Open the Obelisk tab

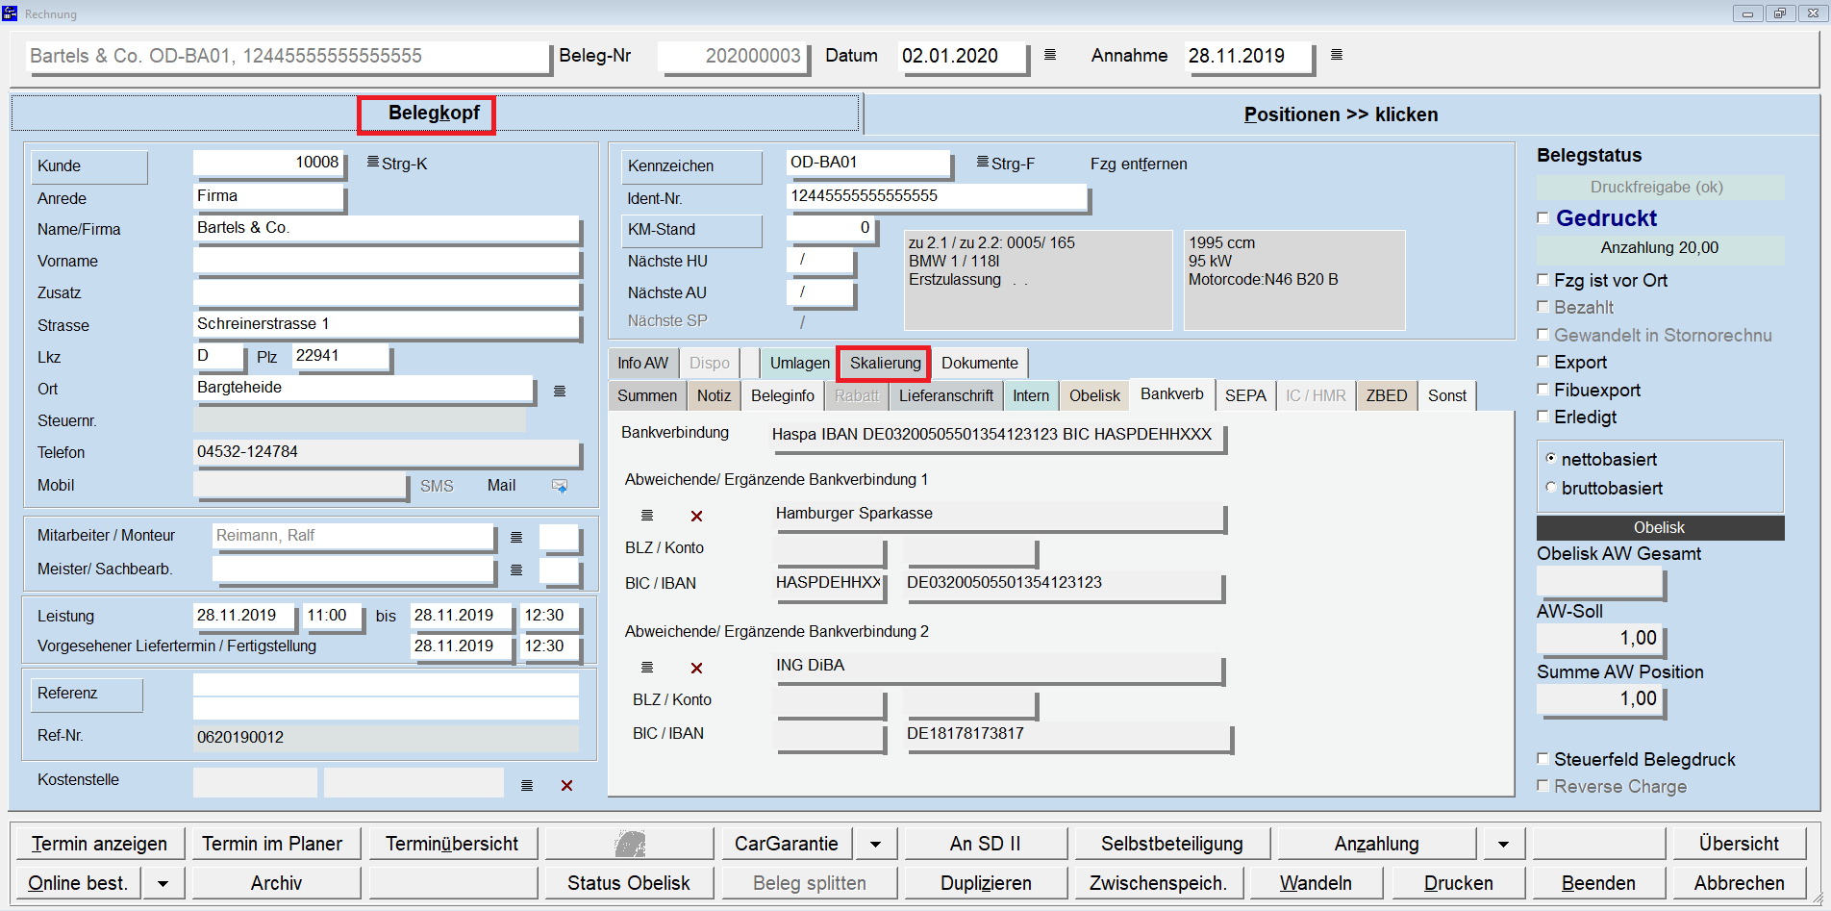pyautogui.click(x=1094, y=395)
